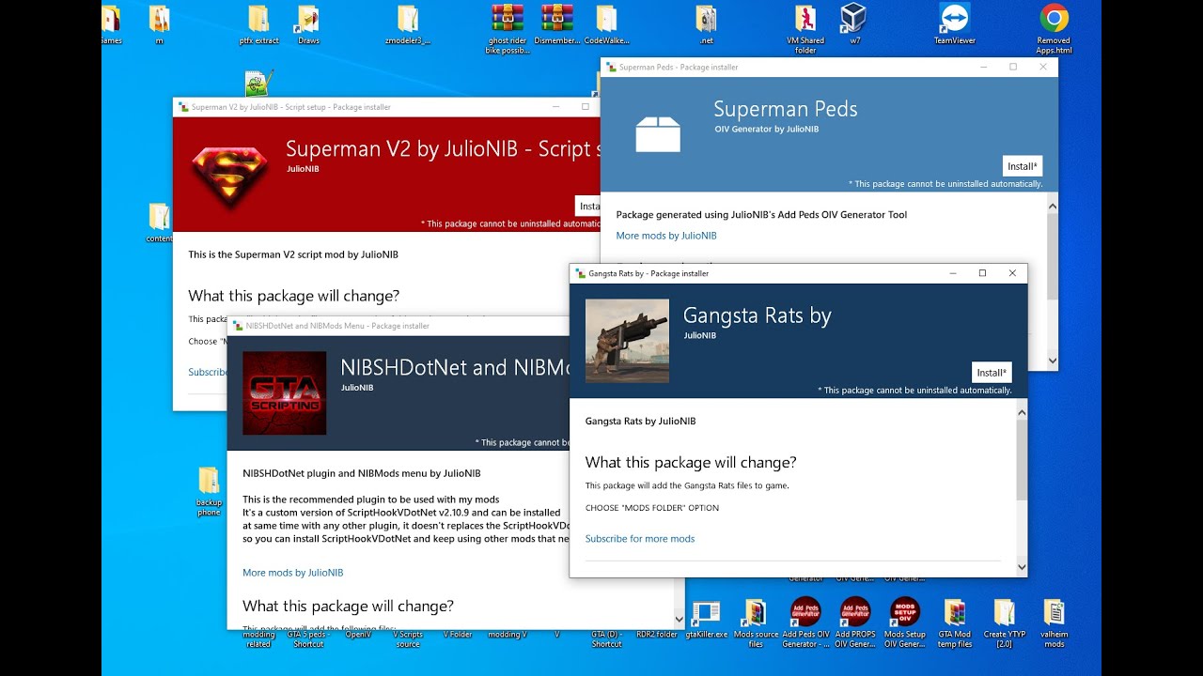Click 'What this package will change?' in Gangsta Rats

click(x=691, y=462)
